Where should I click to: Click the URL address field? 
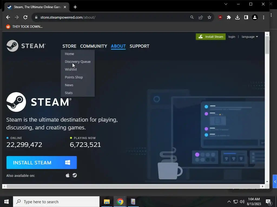pos(113,17)
